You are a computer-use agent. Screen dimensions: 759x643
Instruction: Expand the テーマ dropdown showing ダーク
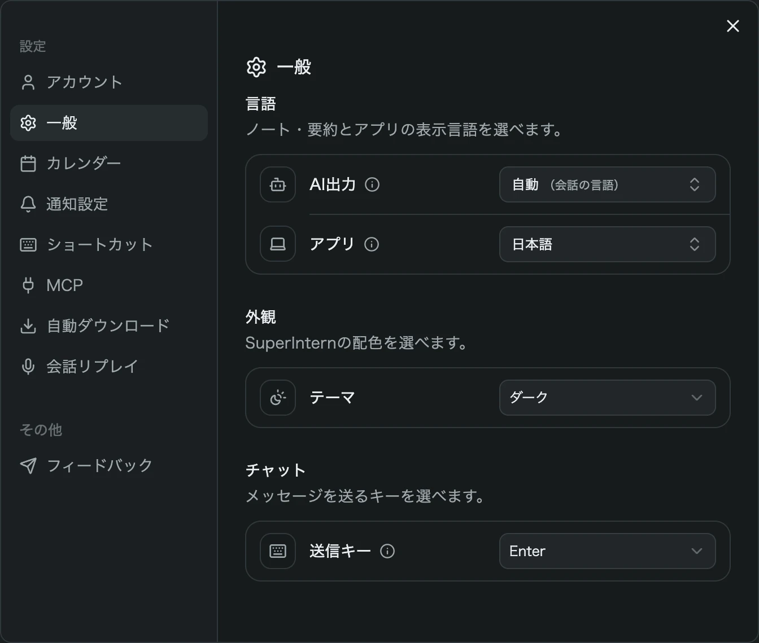click(608, 398)
